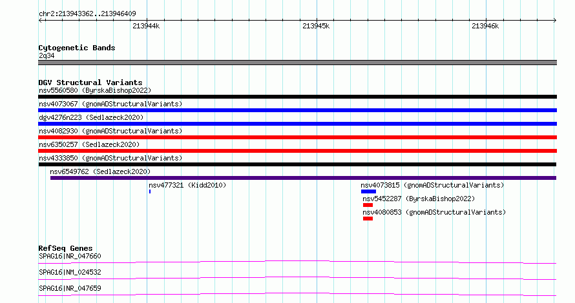
Task: Click the gray 2q34 cytogenetic band bar
Action: coord(297,63)
